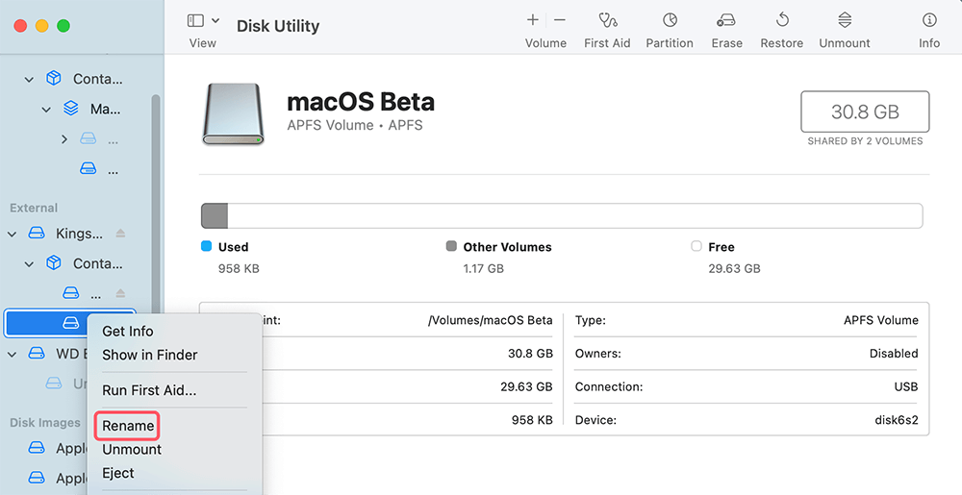Image resolution: width=962 pixels, height=495 pixels.
Task: Collapse the external Conta... container
Action: pos(29,264)
